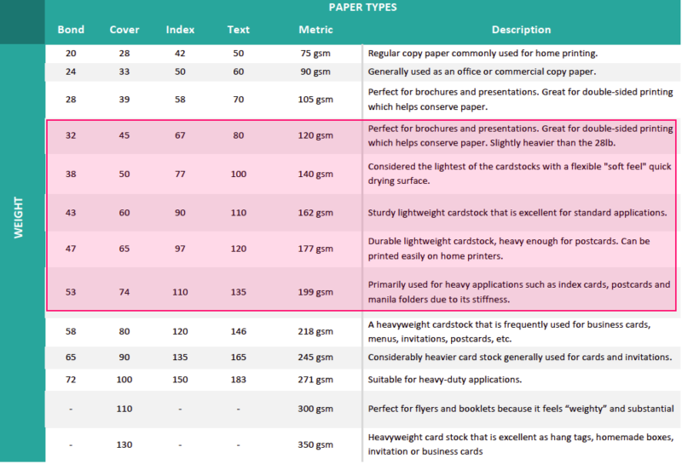
Task: Click the "Index" column header
Action: click(180, 30)
